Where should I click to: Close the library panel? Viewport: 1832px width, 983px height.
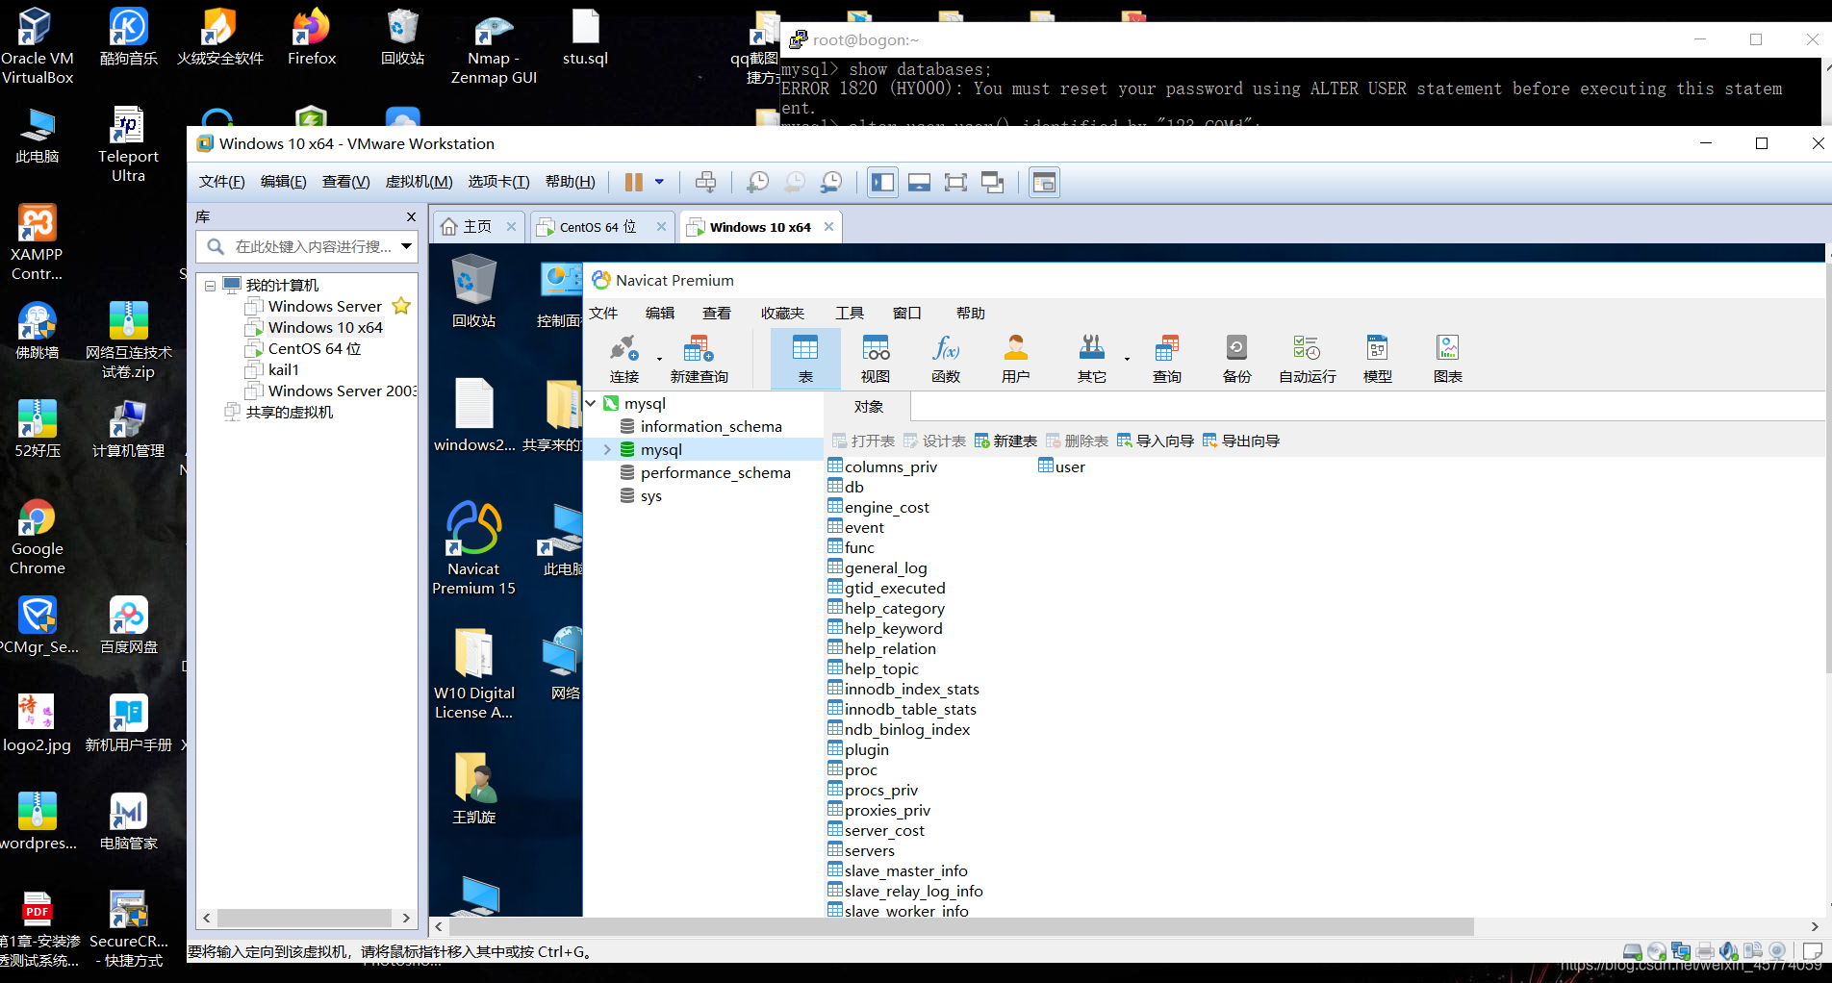pyautogui.click(x=411, y=217)
